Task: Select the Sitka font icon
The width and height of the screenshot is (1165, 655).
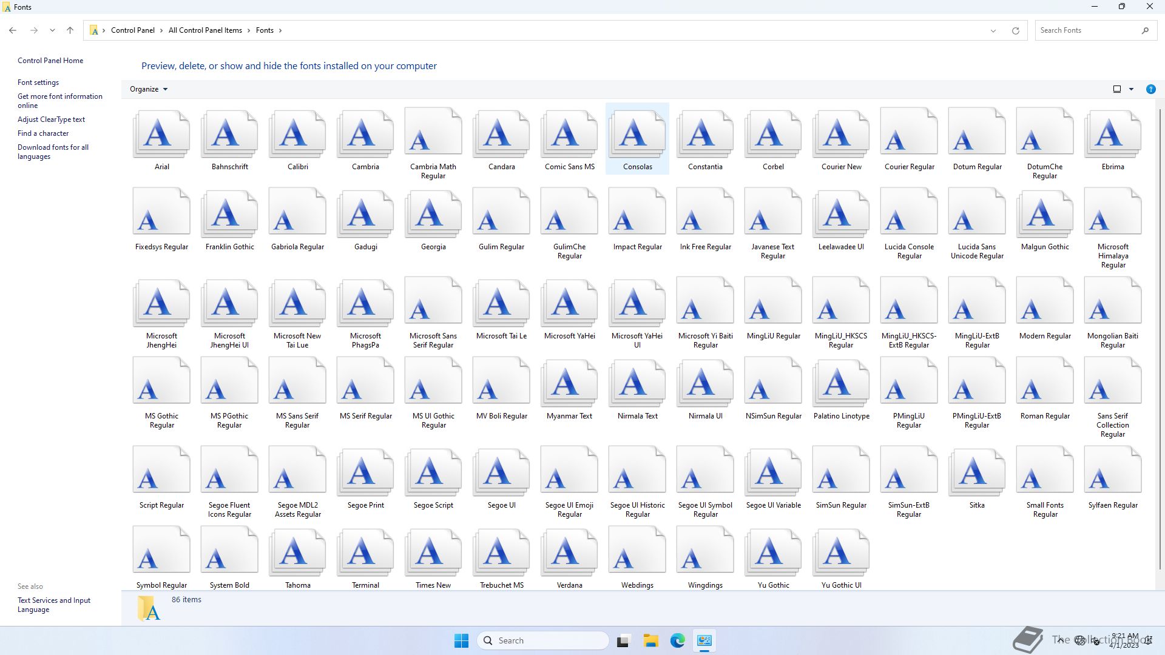Action: 977,471
